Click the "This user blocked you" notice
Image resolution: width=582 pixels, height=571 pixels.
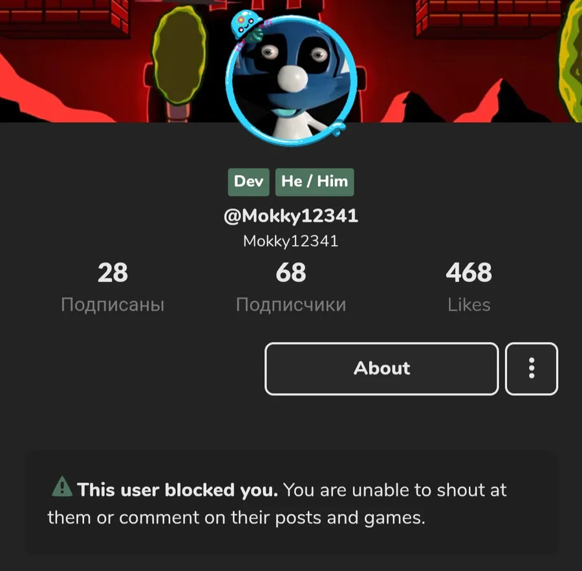click(291, 503)
